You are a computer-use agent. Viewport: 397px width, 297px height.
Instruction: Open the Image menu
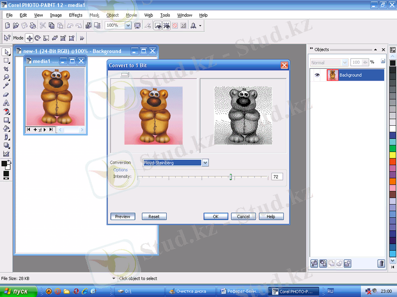[x=56, y=15]
